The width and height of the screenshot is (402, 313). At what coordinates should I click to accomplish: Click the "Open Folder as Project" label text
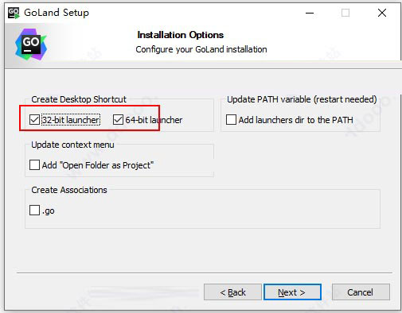(107, 165)
